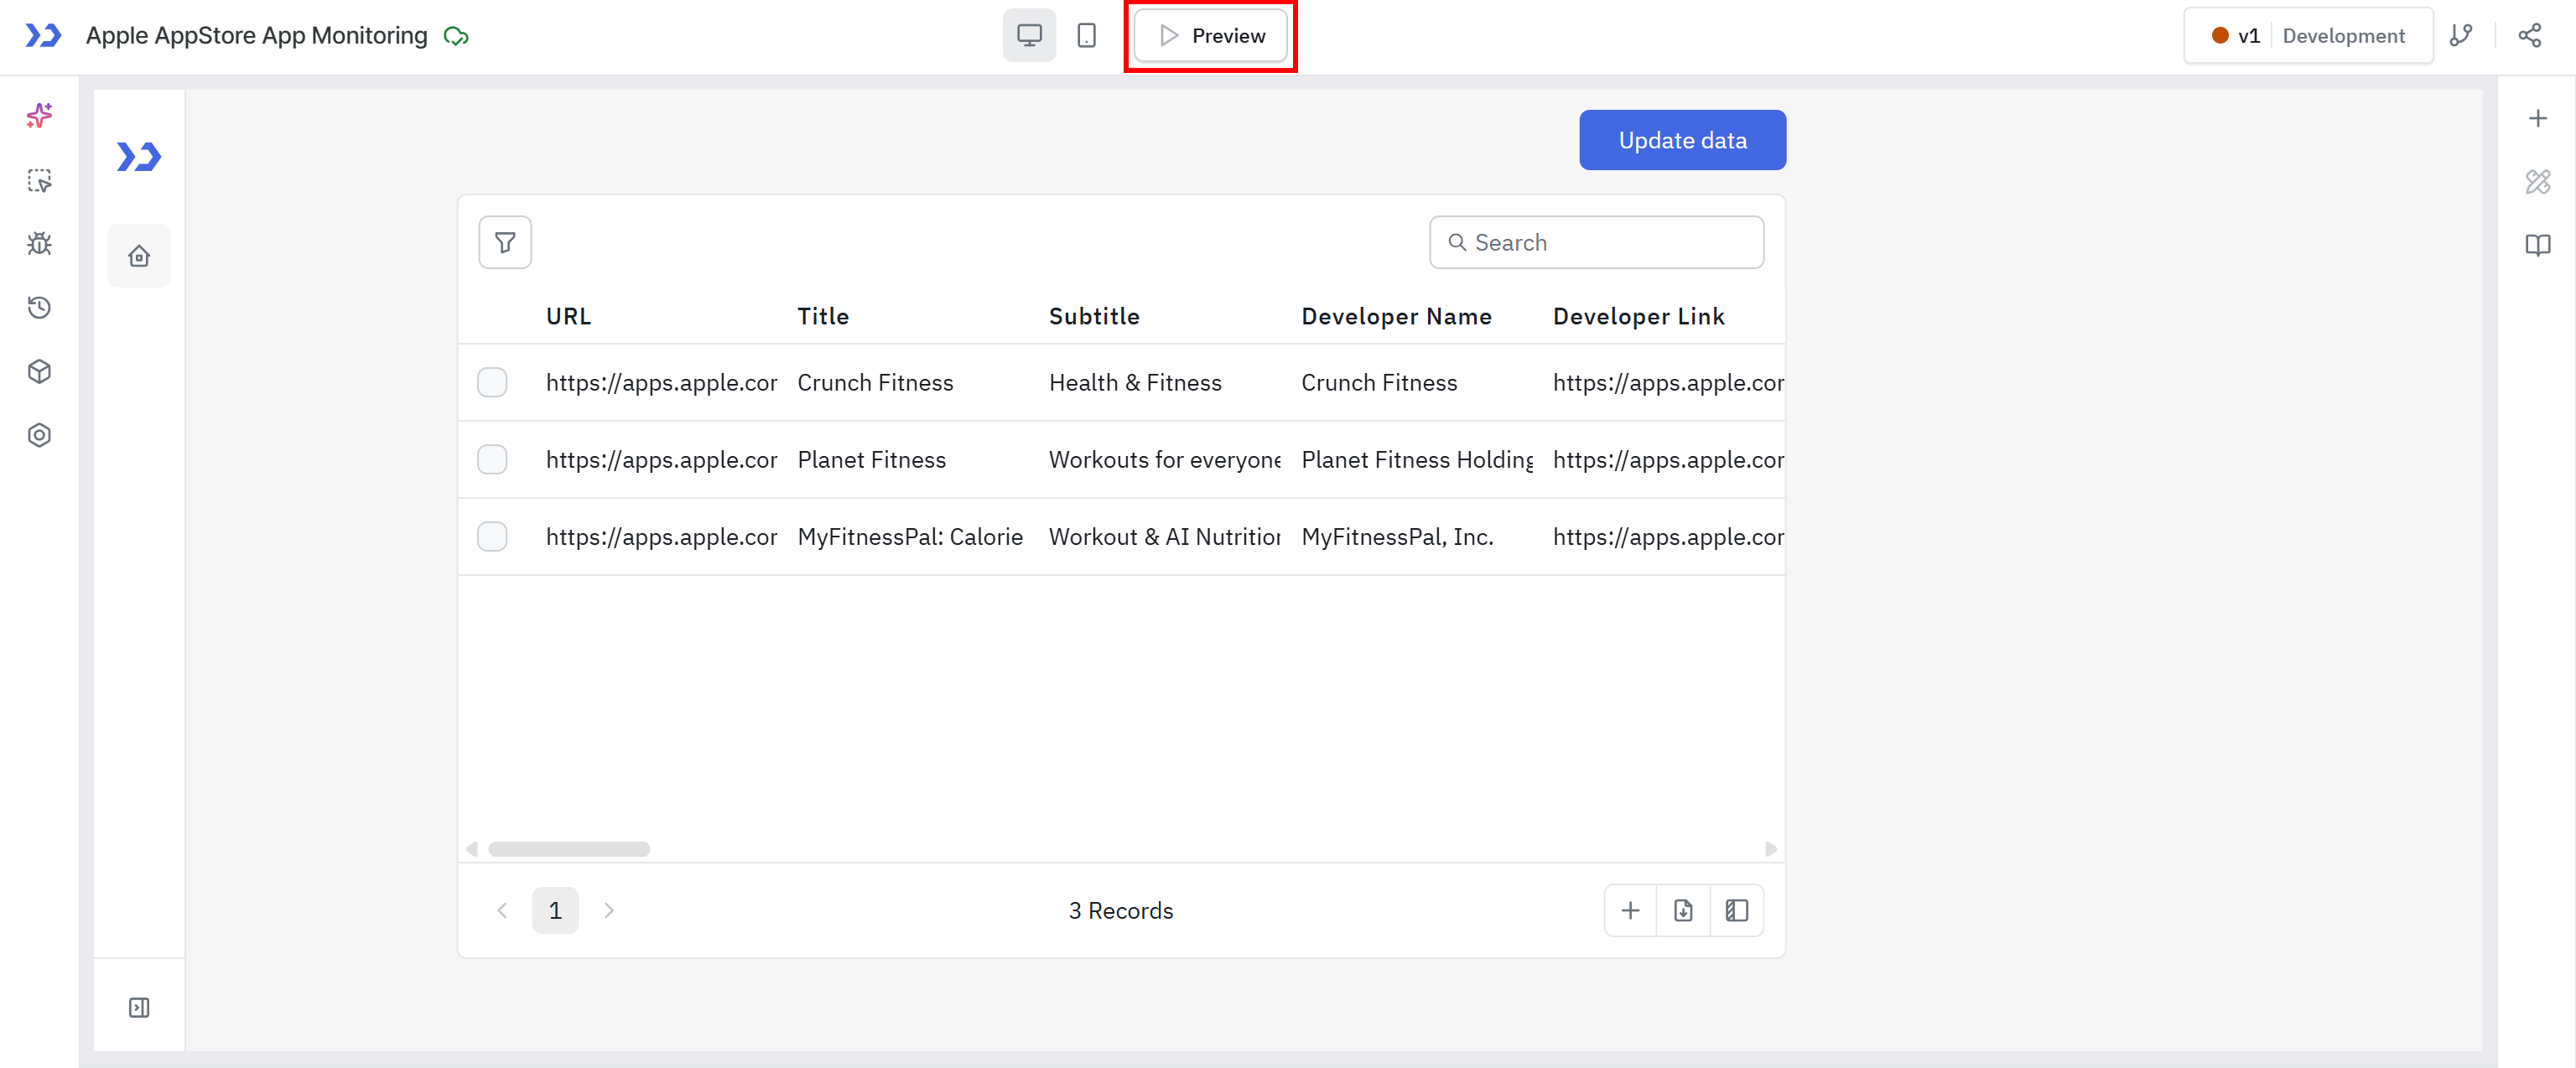Click the Update data button
2576x1068 pixels.
click(1682, 141)
